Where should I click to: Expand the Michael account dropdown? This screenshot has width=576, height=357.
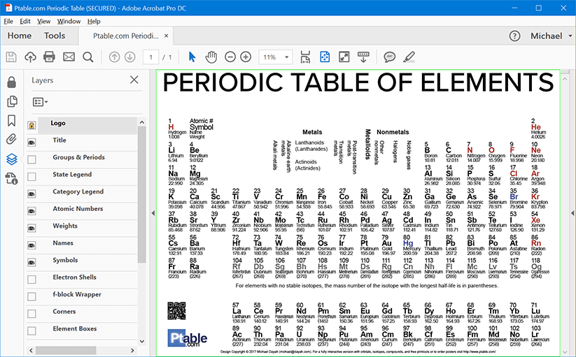(550, 36)
